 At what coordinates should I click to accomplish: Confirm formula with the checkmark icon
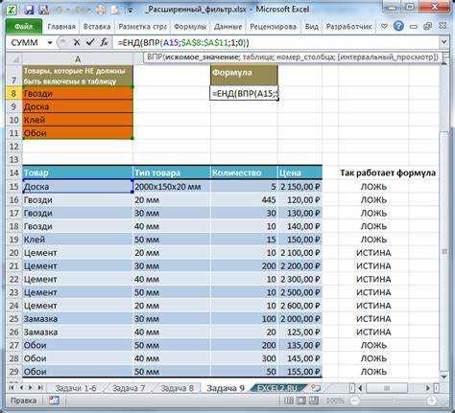pyautogui.click(x=90, y=42)
